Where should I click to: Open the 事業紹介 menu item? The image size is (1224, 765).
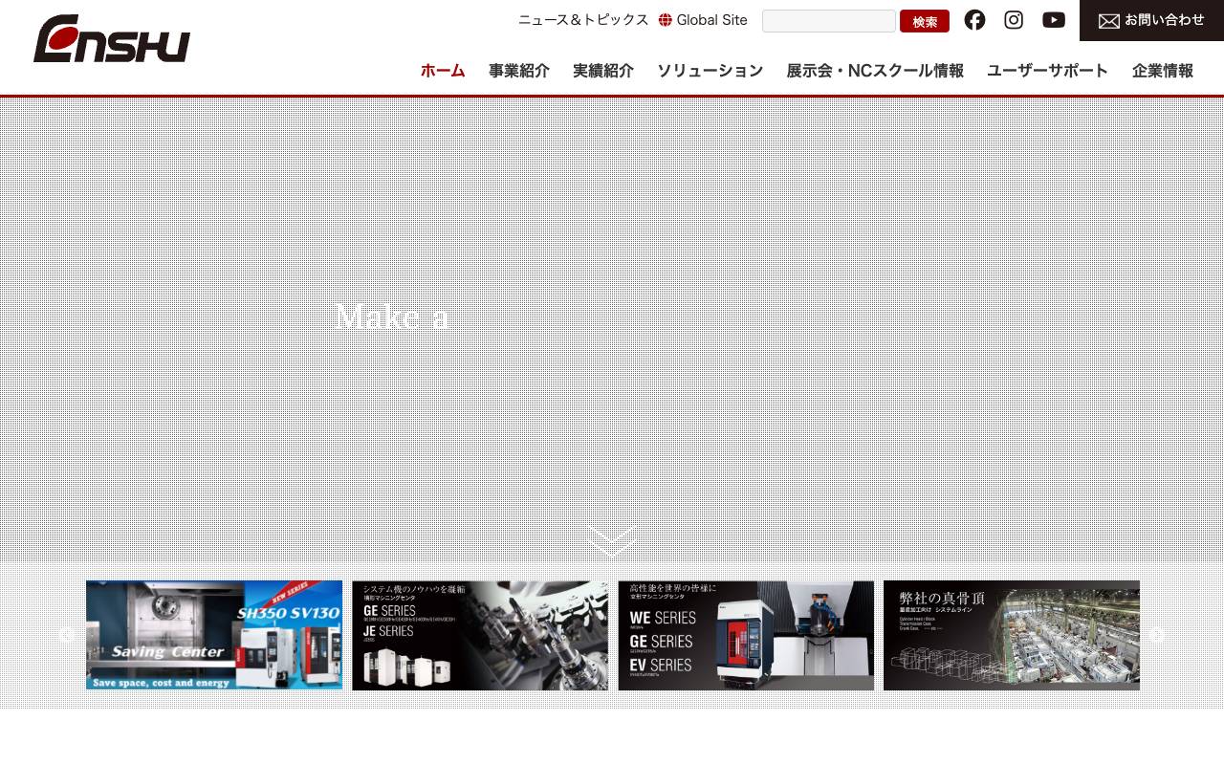pyautogui.click(x=518, y=70)
